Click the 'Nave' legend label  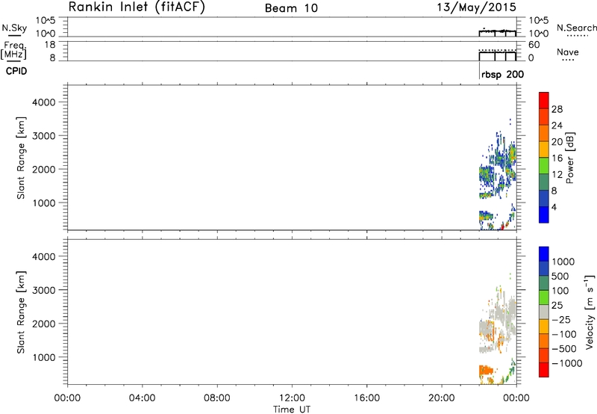click(568, 52)
